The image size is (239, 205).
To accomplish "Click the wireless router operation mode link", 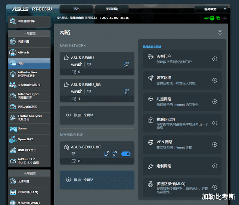I will point(77,18).
